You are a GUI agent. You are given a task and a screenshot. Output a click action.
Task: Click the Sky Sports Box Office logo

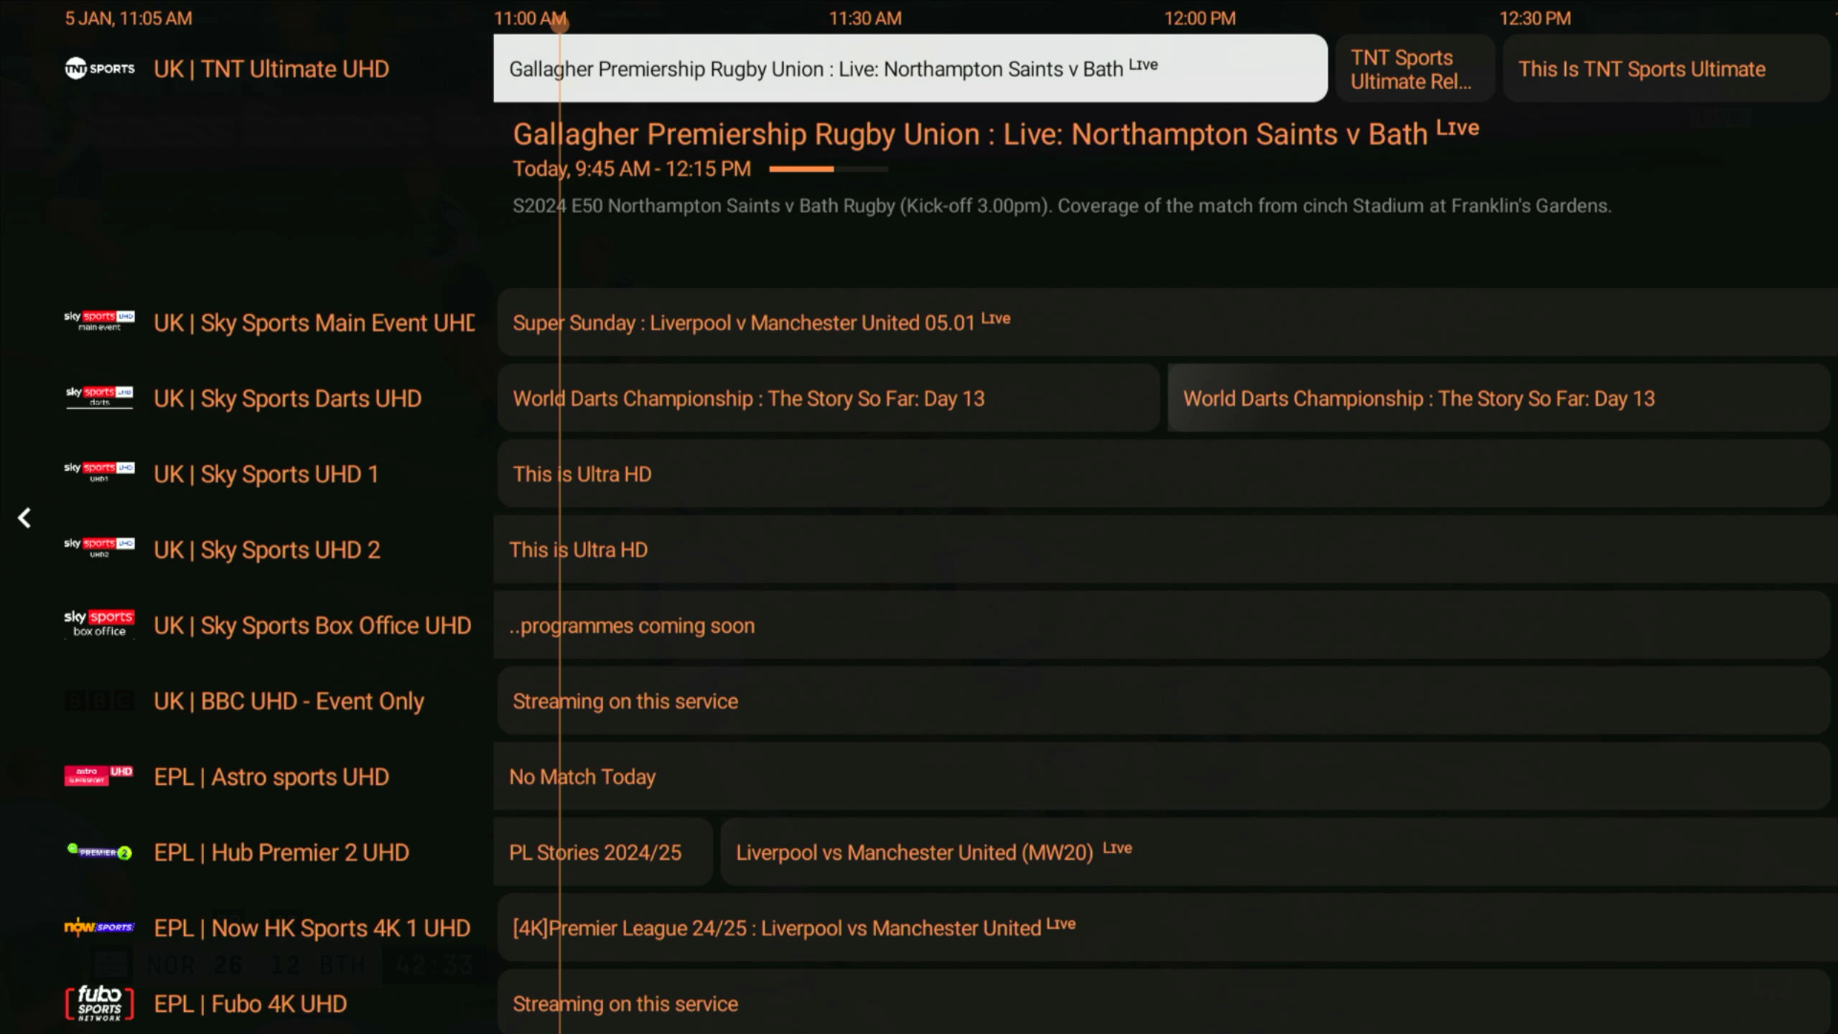(x=100, y=623)
